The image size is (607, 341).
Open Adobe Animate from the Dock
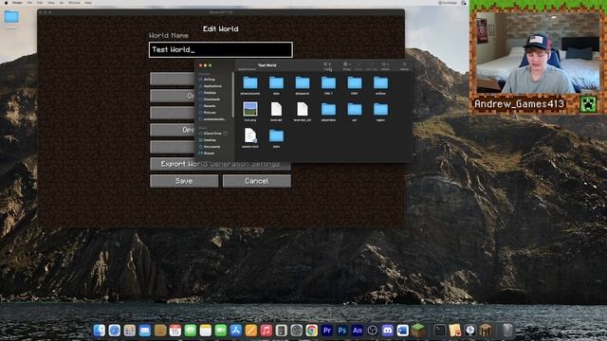(x=357, y=331)
